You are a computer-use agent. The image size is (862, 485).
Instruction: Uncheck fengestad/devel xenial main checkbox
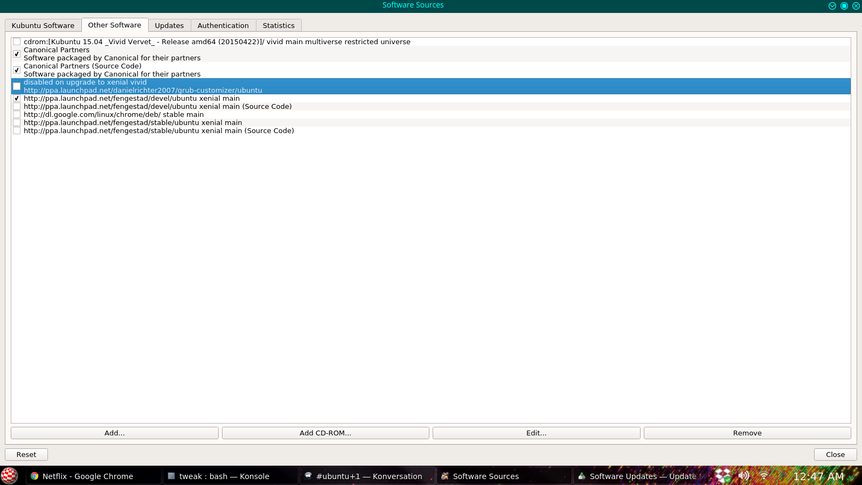click(x=17, y=98)
